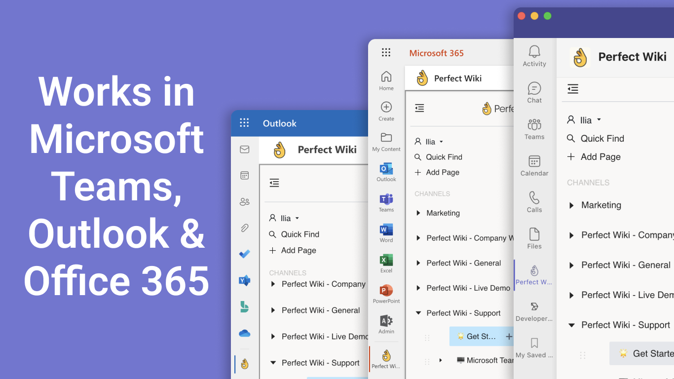Collapse wiki sidebar in Microsoft 365 window

(419, 108)
